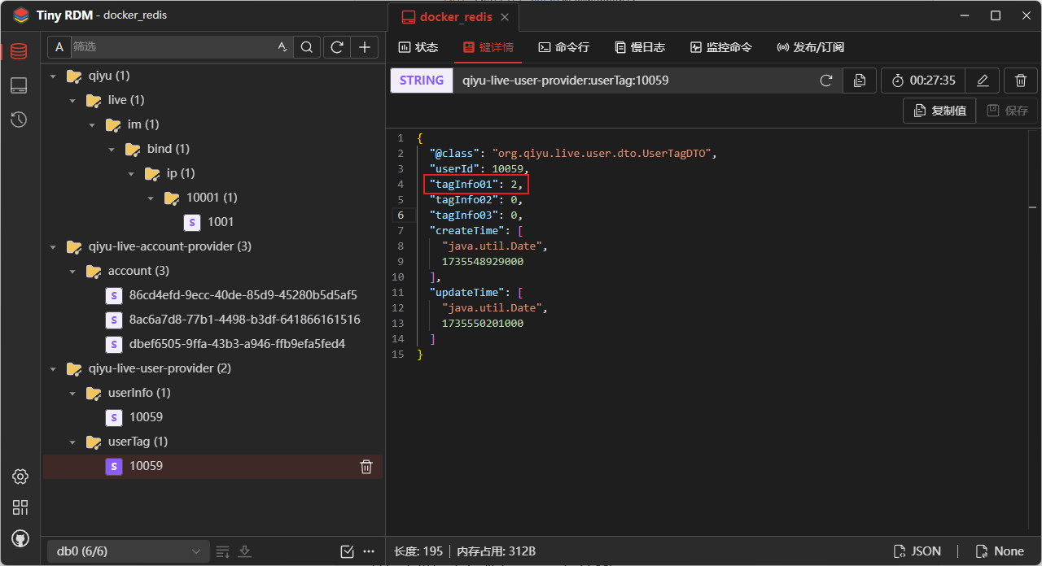Select key 10059 under userInfo
1042x566 pixels.
pyautogui.click(x=147, y=417)
